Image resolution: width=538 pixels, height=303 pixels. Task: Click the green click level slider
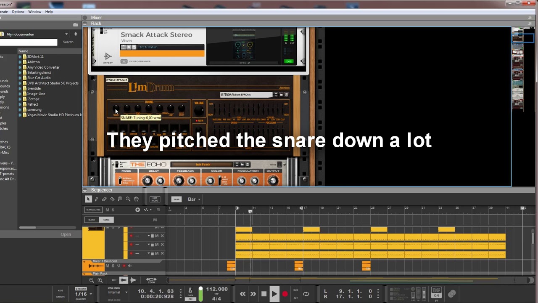coord(200,294)
